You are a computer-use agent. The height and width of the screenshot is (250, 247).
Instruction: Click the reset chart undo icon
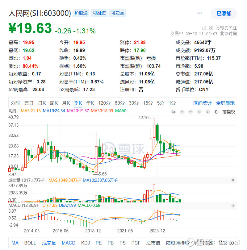[x=173, y=112]
